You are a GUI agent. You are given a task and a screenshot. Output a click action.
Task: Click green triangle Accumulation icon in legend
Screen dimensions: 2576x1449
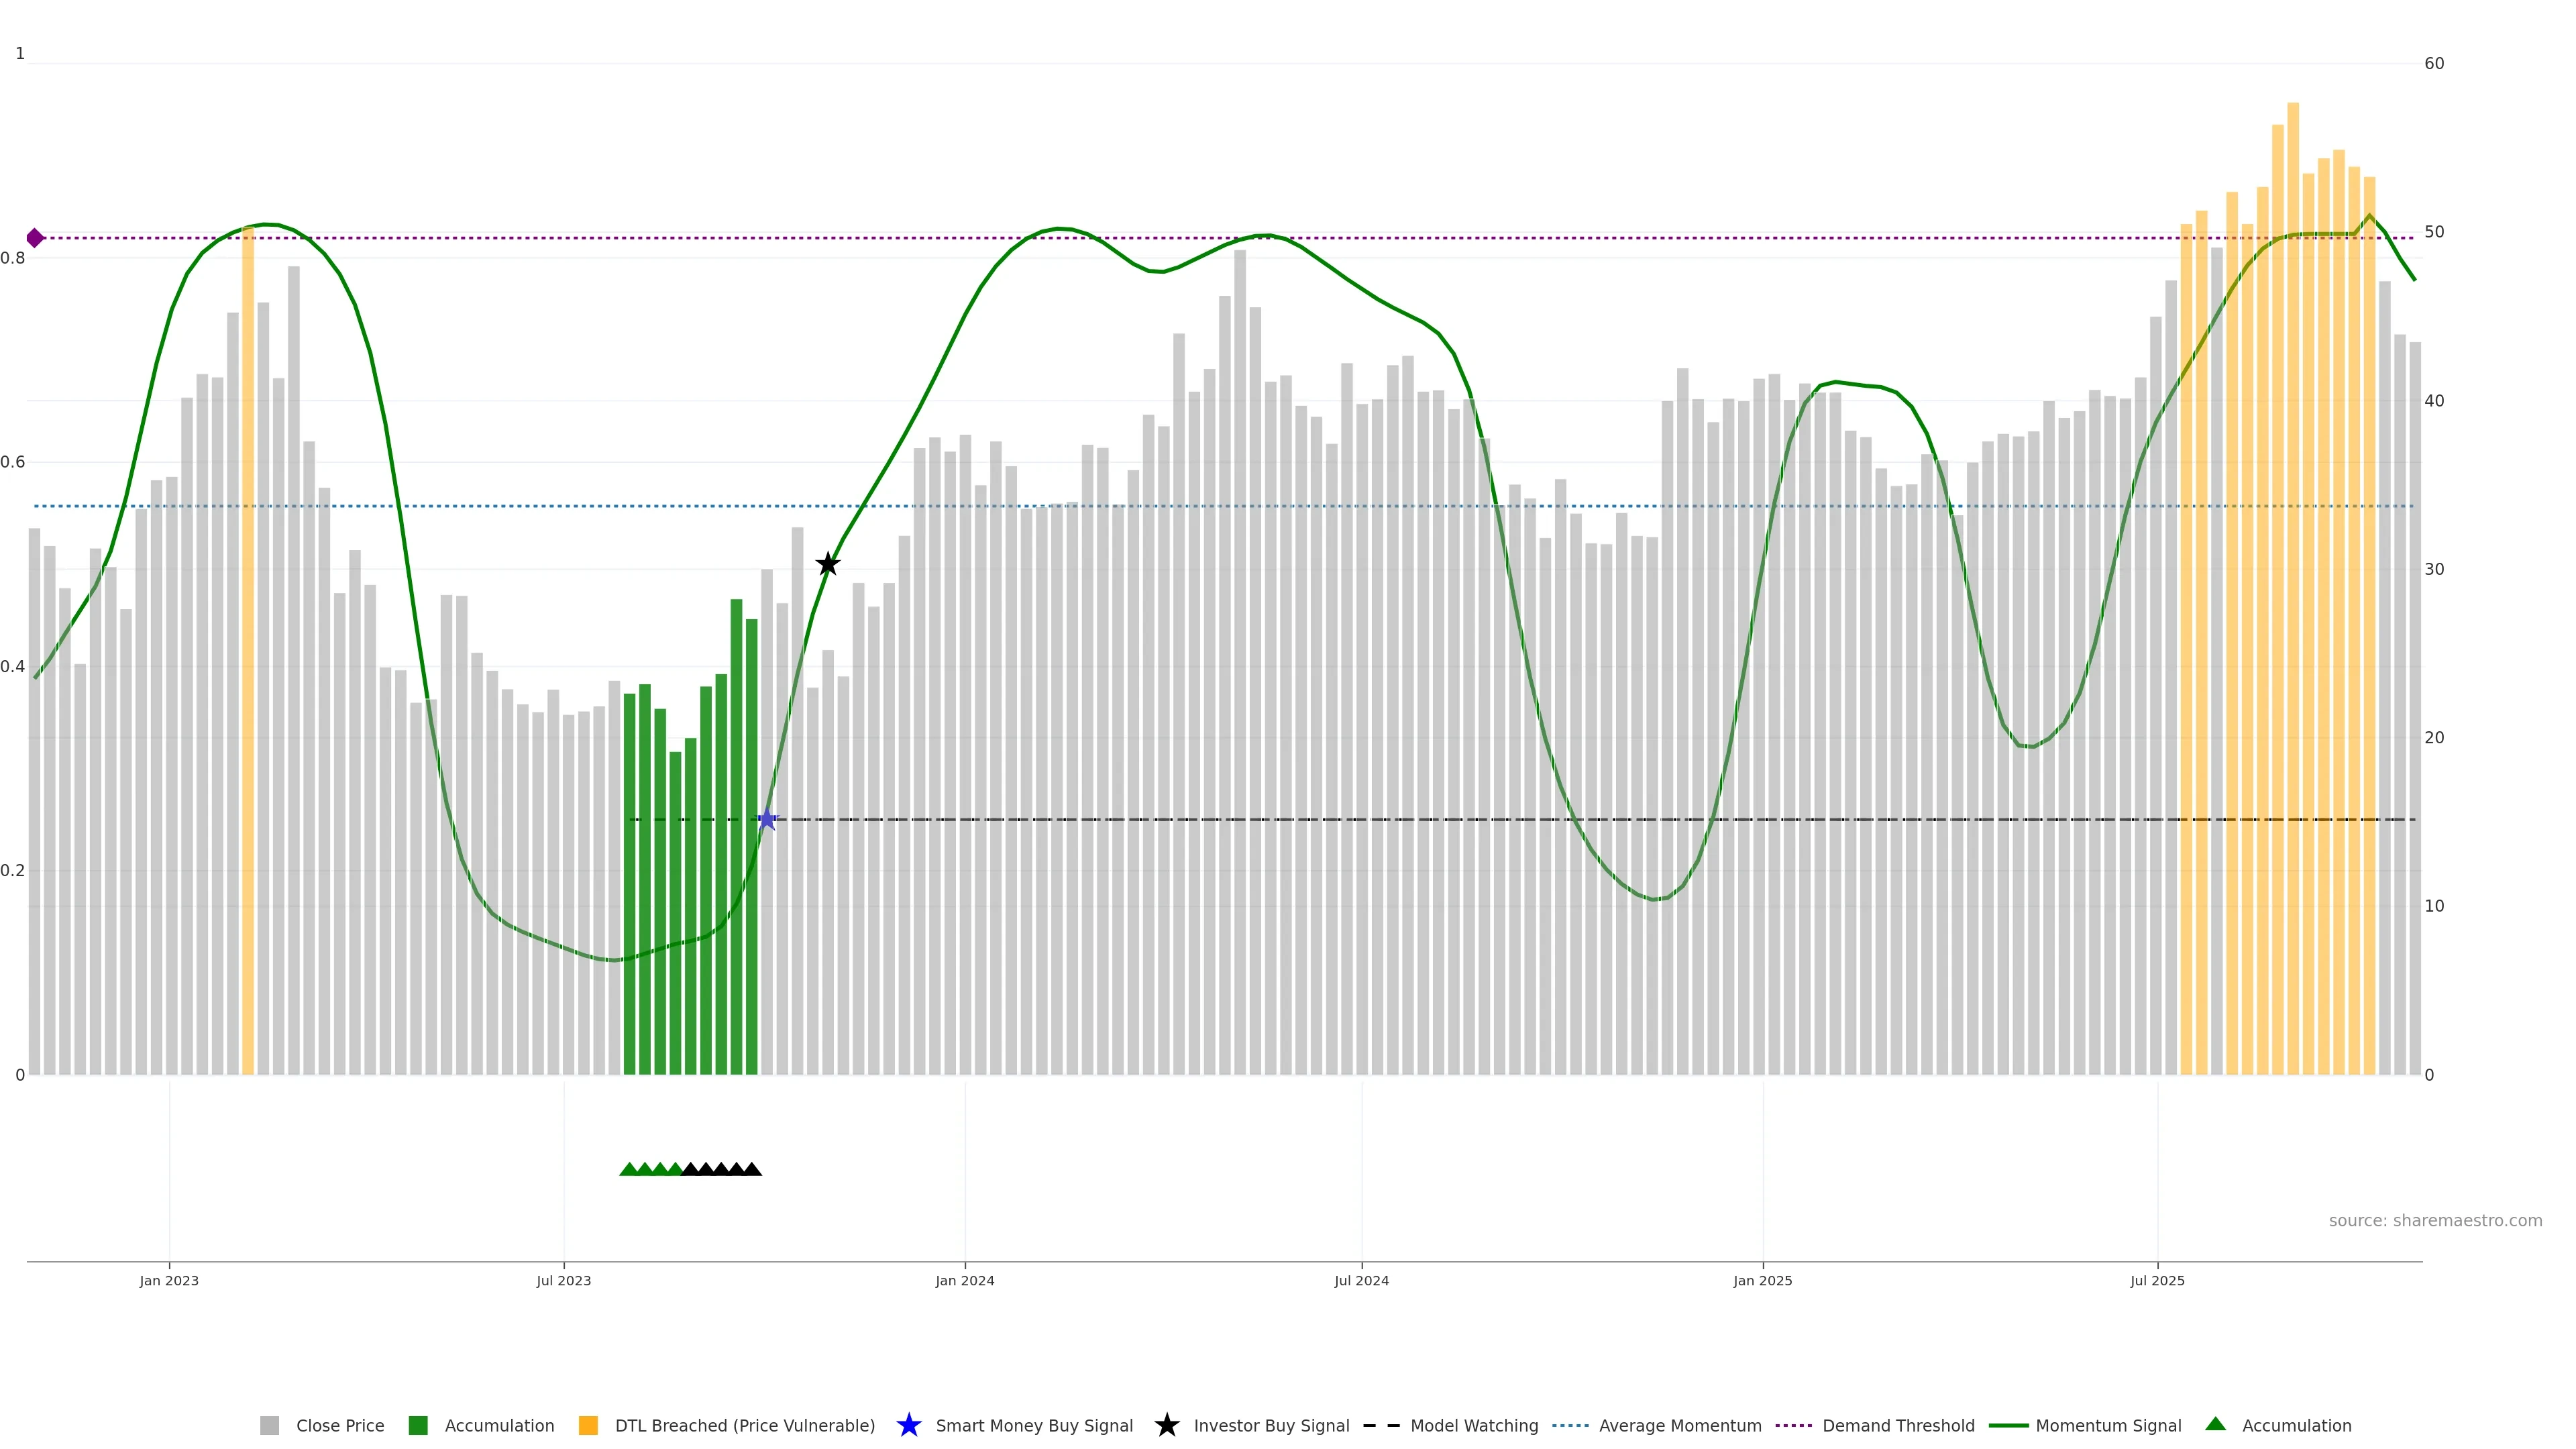click(2215, 1424)
